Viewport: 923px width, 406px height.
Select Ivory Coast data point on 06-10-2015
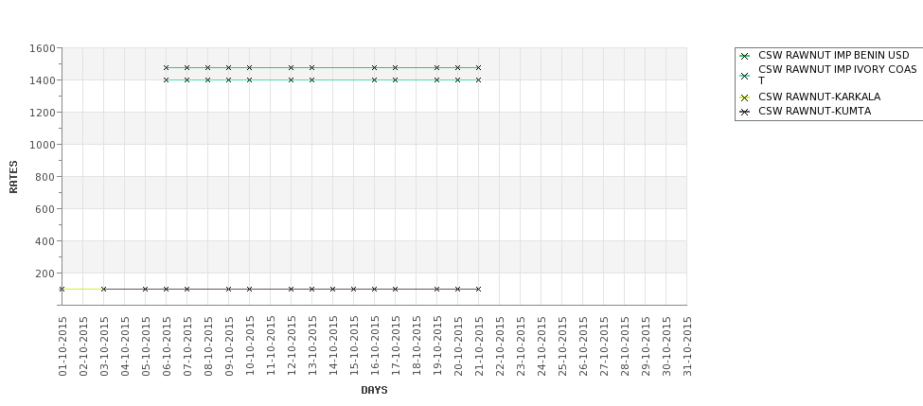point(166,80)
